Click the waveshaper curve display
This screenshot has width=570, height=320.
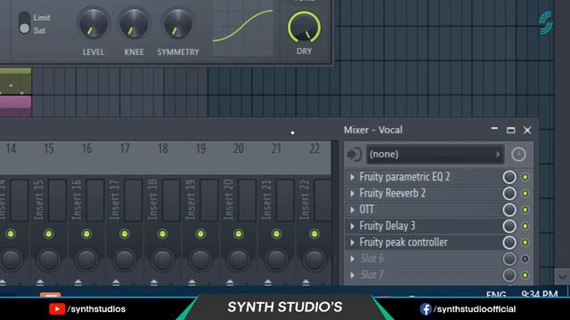(243, 28)
